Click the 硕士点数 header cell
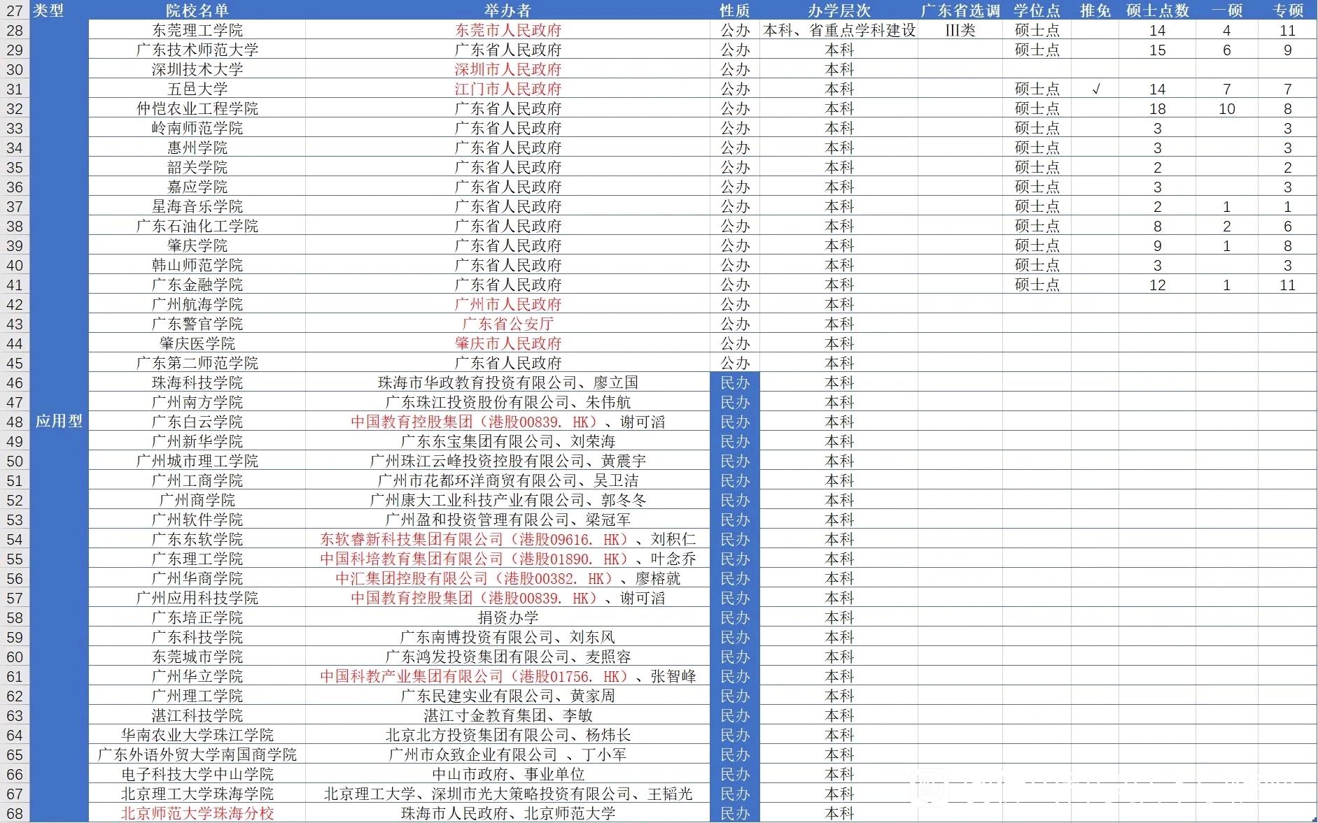The width and height of the screenshot is (1318, 823). [x=1158, y=10]
